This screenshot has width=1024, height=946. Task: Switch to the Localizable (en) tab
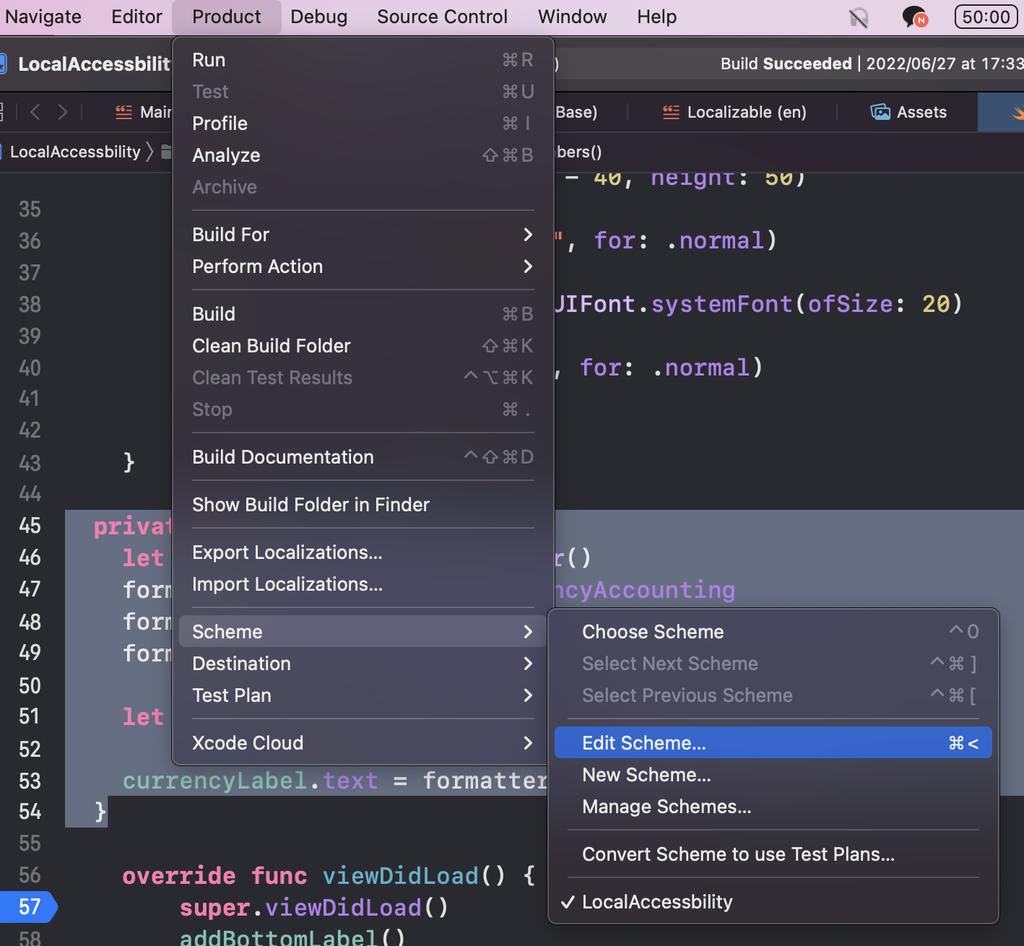(734, 112)
